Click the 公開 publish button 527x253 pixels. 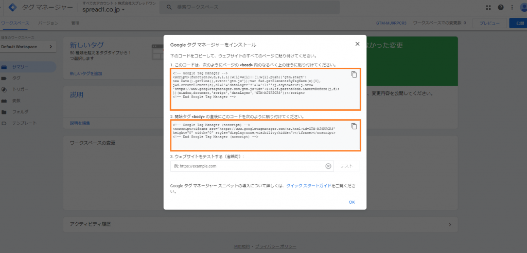click(519, 23)
